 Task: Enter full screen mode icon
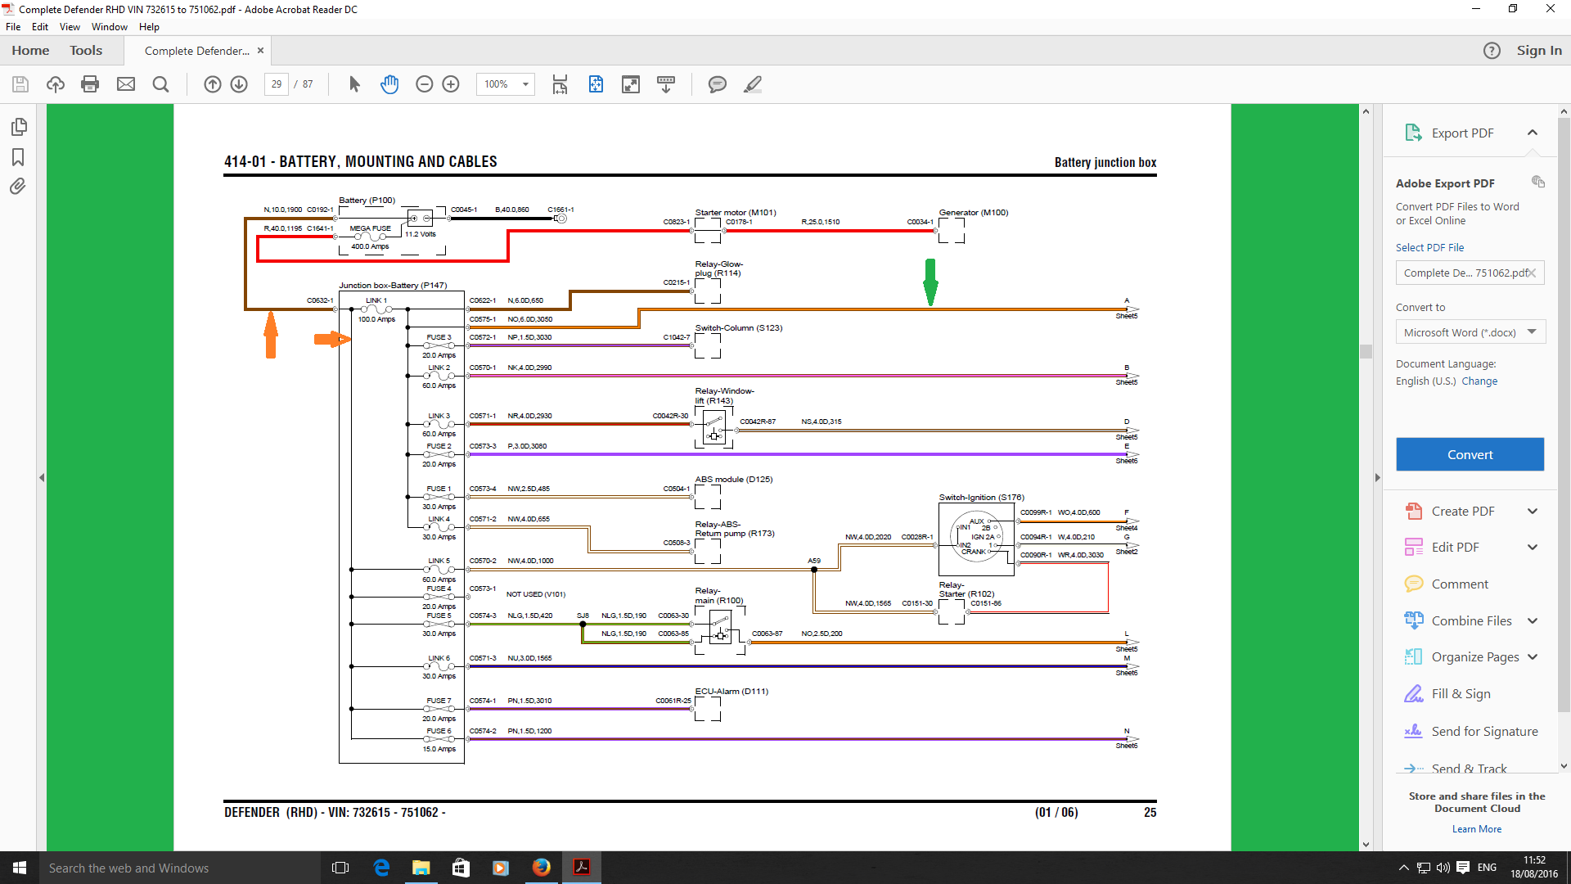(631, 84)
